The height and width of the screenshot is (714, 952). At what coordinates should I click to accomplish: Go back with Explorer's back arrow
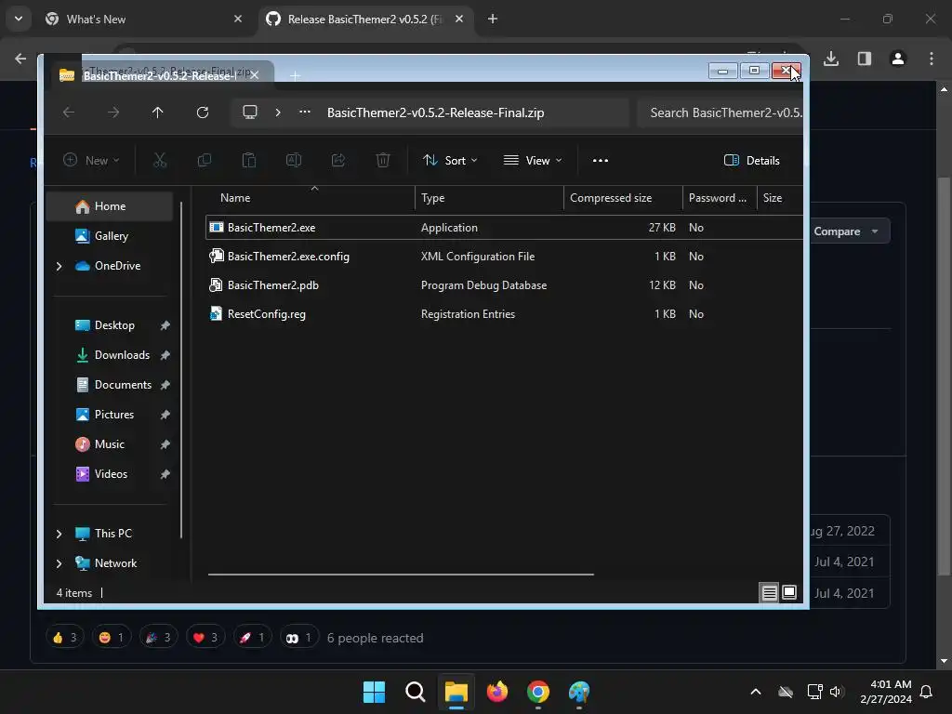(69, 112)
